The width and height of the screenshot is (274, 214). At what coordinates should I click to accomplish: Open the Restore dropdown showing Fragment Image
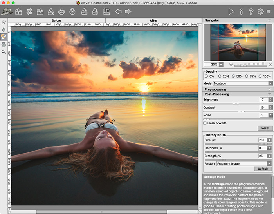(244, 164)
